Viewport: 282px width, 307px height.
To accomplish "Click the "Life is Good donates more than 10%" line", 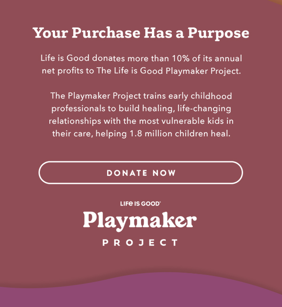I will [141, 59].
